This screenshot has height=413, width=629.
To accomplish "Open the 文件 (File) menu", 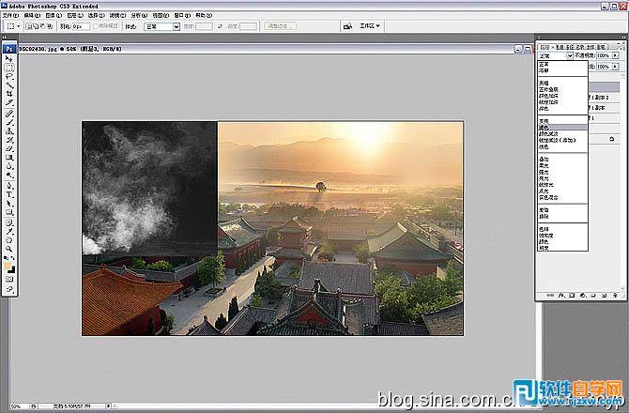I will pyautogui.click(x=10, y=15).
